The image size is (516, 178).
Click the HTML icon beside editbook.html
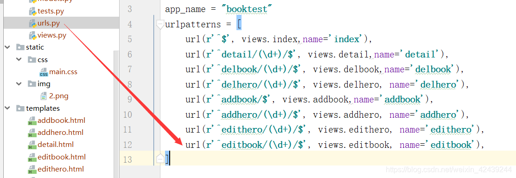point(32,157)
